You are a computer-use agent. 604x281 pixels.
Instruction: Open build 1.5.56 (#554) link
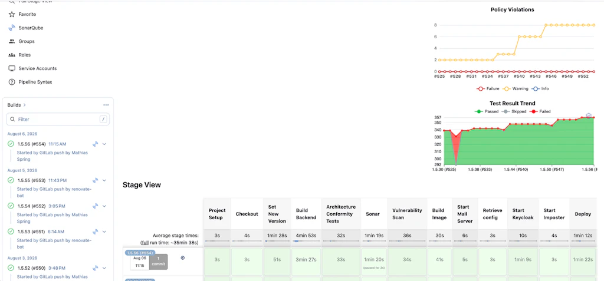point(32,144)
